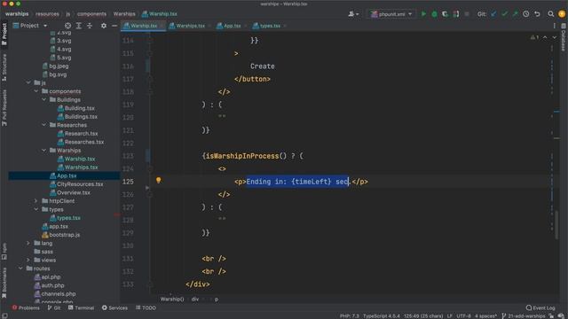Click the div breadcrumb below editor
568x319 pixels.
click(x=195, y=300)
